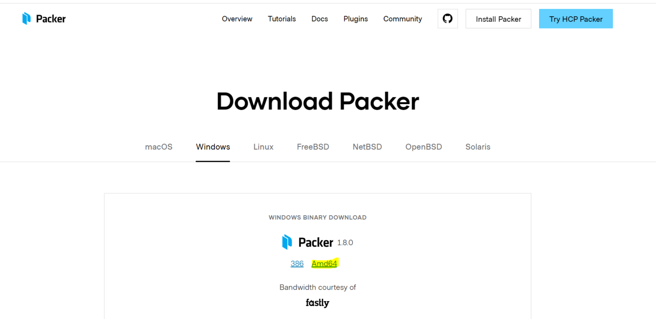Open the Docs nav link

click(319, 19)
